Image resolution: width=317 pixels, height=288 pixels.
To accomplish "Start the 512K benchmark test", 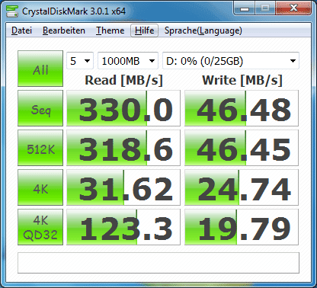I will [x=40, y=148].
